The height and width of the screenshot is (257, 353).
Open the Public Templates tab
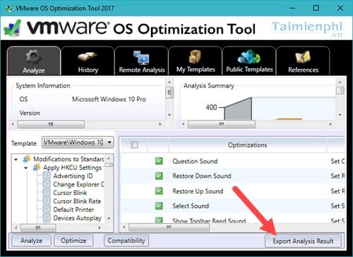(249, 61)
